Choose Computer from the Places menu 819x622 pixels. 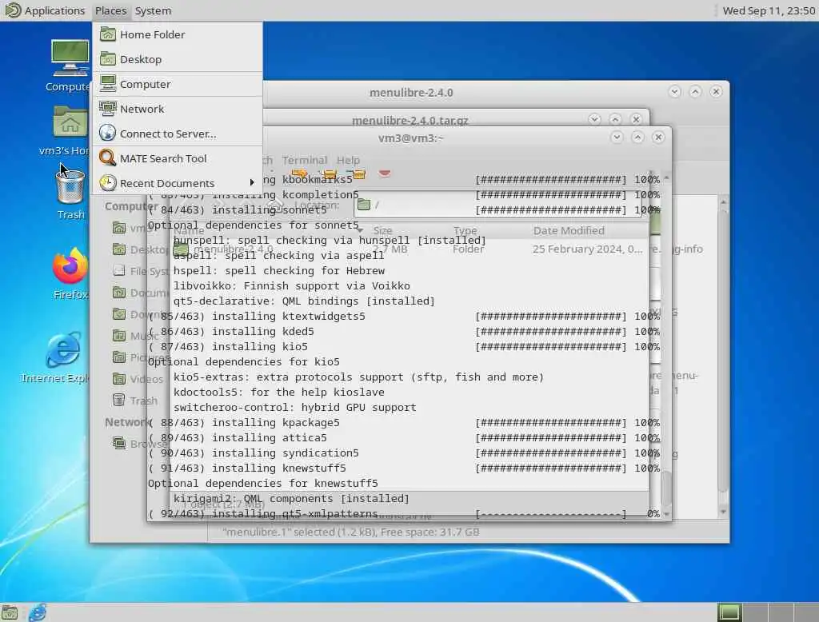(178, 84)
